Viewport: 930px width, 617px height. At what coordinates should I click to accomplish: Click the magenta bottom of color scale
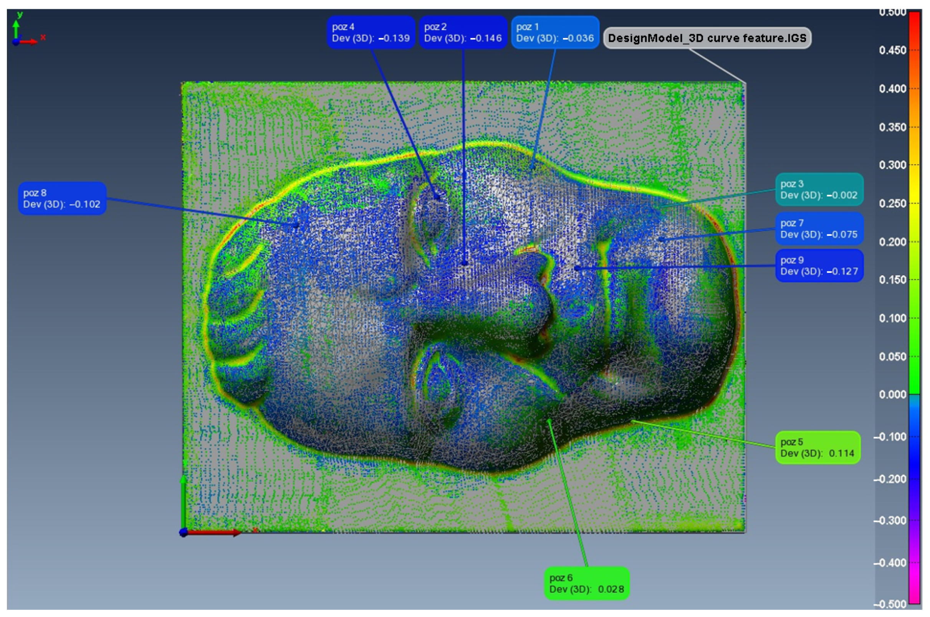(915, 598)
